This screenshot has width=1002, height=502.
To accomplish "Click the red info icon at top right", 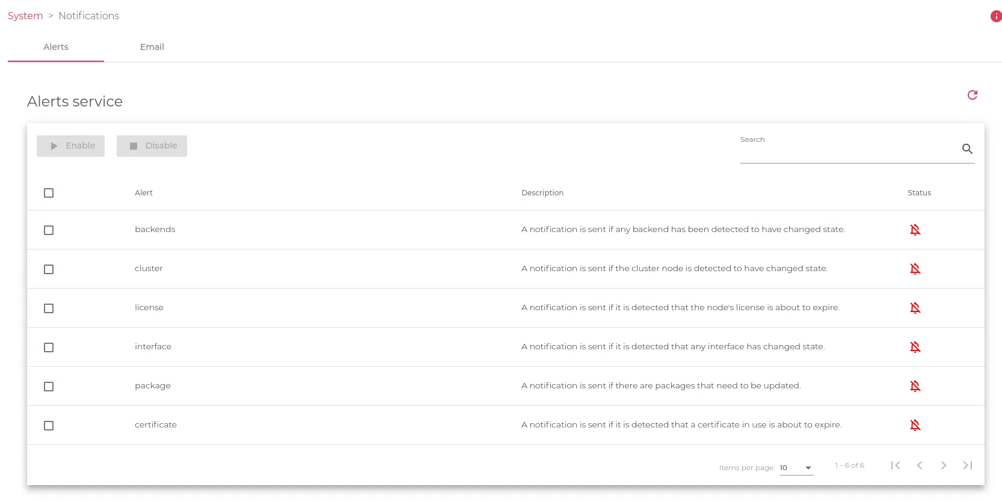I will point(995,16).
